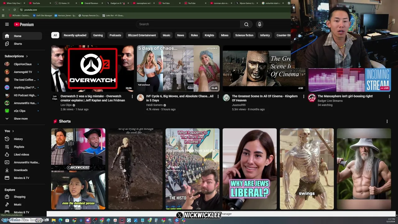The height and width of the screenshot is (224, 398).
Task: Click the search magnifier button
Action: [246, 24]
